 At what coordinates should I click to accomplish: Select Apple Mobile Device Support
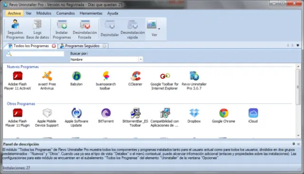click(47, 118)
